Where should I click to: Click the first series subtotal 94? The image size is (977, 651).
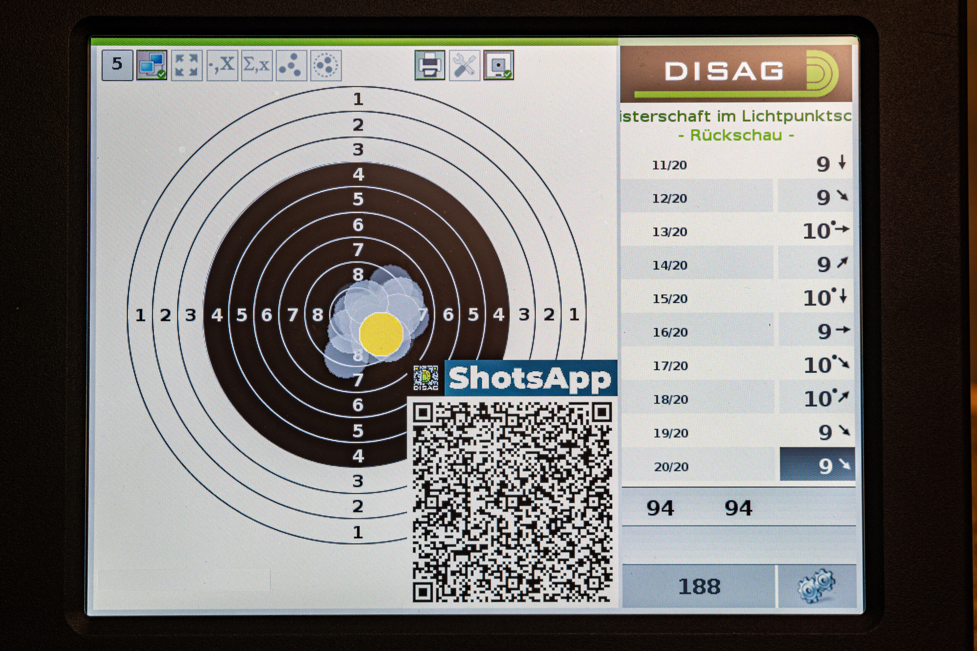(x=660, y=508)
